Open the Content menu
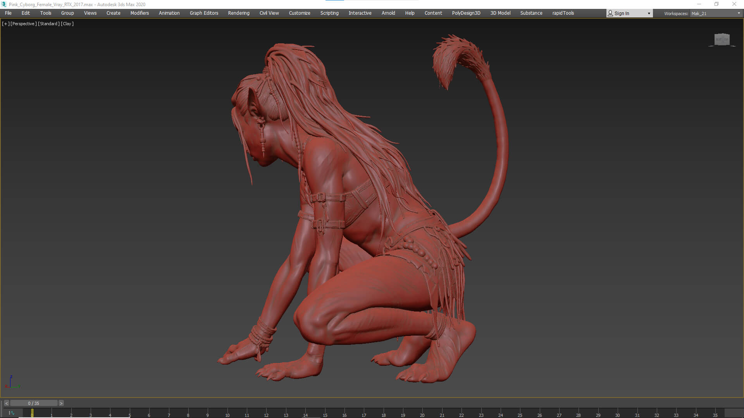Viewport: 744px width, 418px height. click(x=433, y=13)
